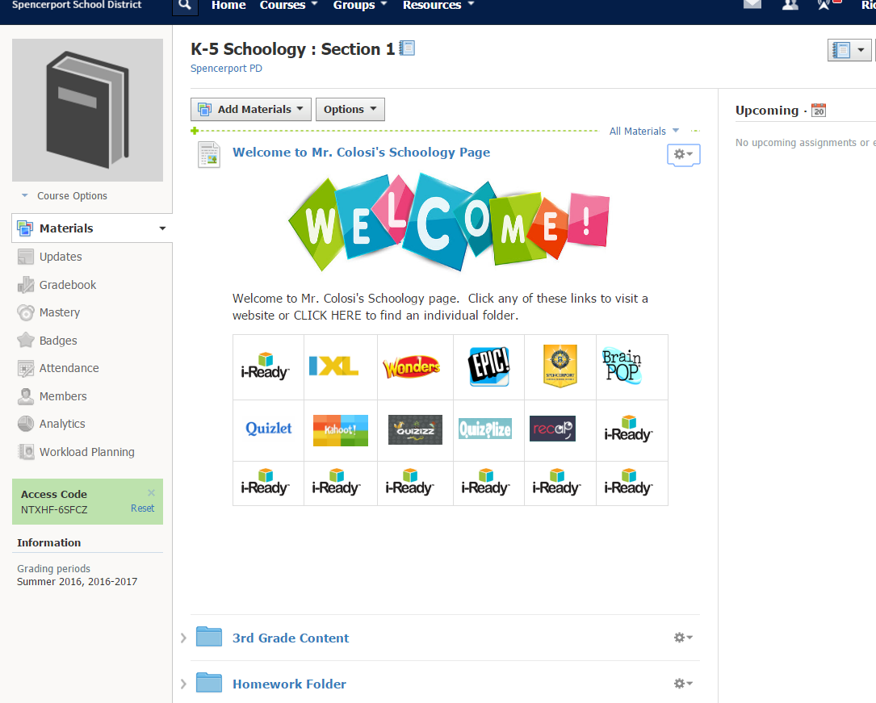876x703 pixels.
Task: Select Workload Planning in the sidebar
Action: [86, 452]
